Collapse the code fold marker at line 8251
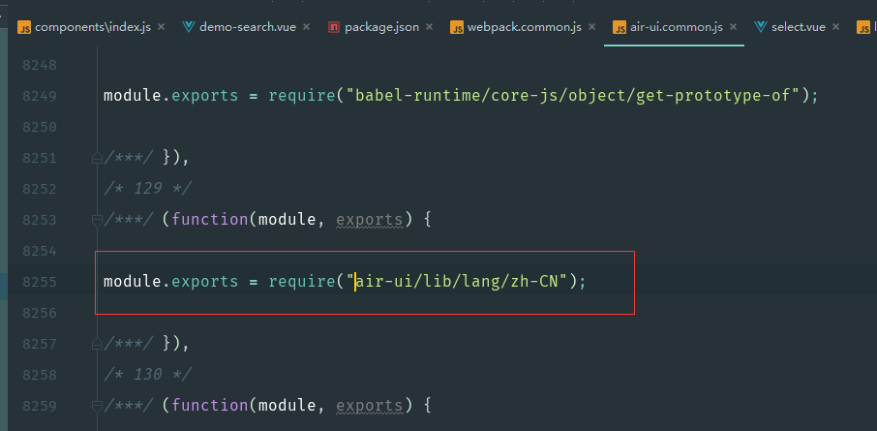 (97, 159)
